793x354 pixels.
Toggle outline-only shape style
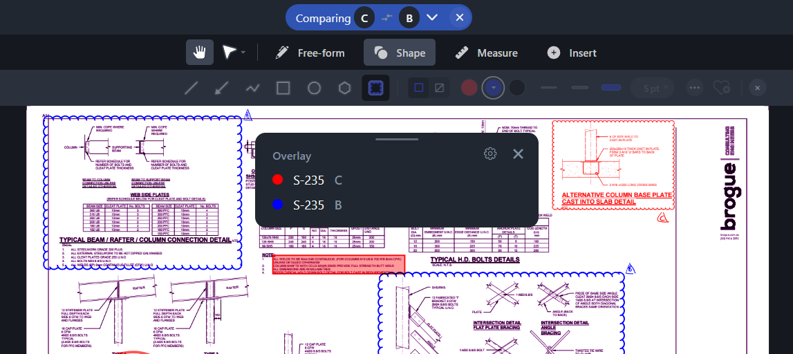coord(419,88)
